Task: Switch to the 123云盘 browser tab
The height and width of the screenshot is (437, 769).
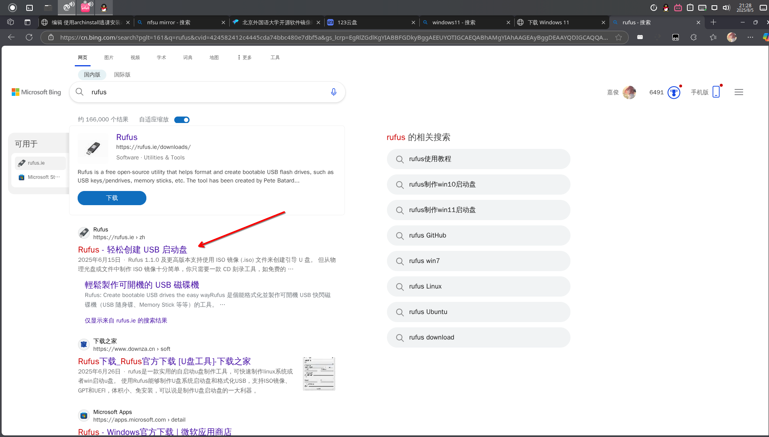Action: tap(371, 22)
